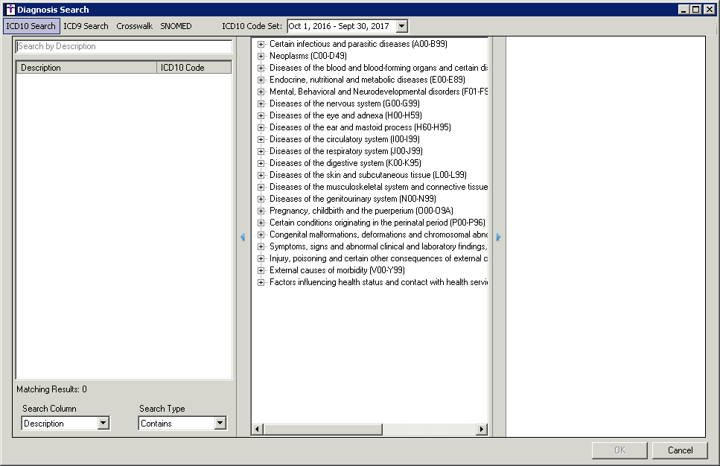Click the Diagnosis Search title bar icon

click(x=10, y=10)
